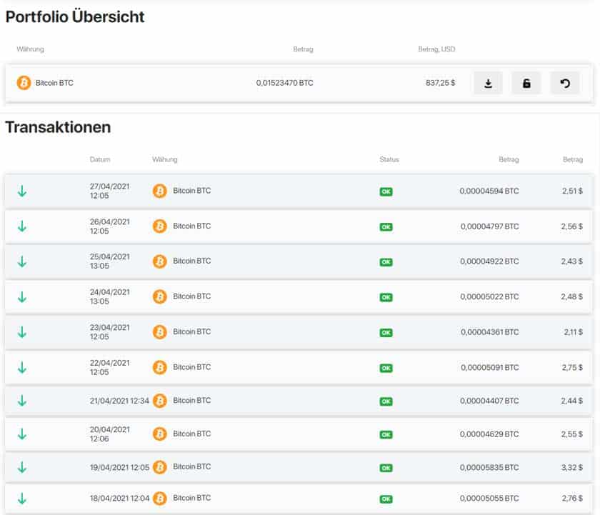The width and height of the screenshot is (600, 515).
Task: Click the amount 0,00005091 BTC
Action: click(490, 368)
